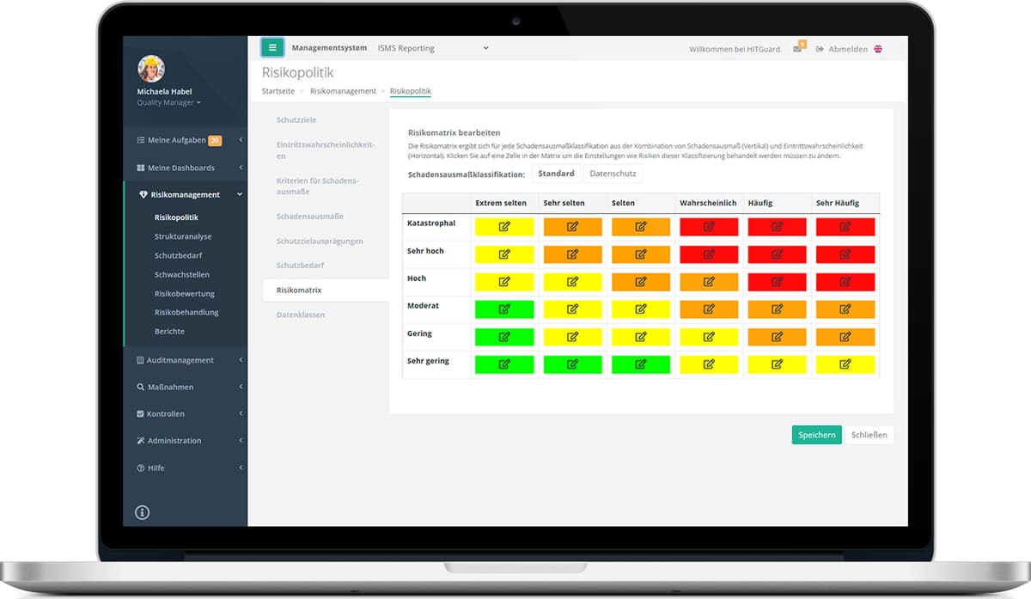Click the Speichern button
The width and height of the screenshot is (1031, 599).
[x=816, y=435]
